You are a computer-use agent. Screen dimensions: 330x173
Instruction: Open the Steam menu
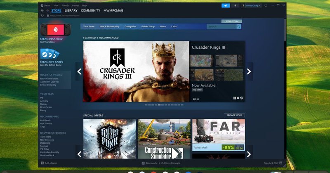coord(47,5)
